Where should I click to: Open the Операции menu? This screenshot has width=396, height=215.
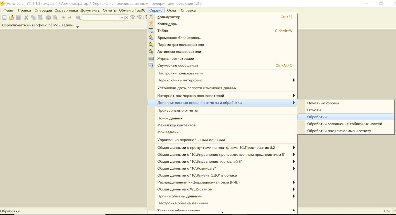43,10
